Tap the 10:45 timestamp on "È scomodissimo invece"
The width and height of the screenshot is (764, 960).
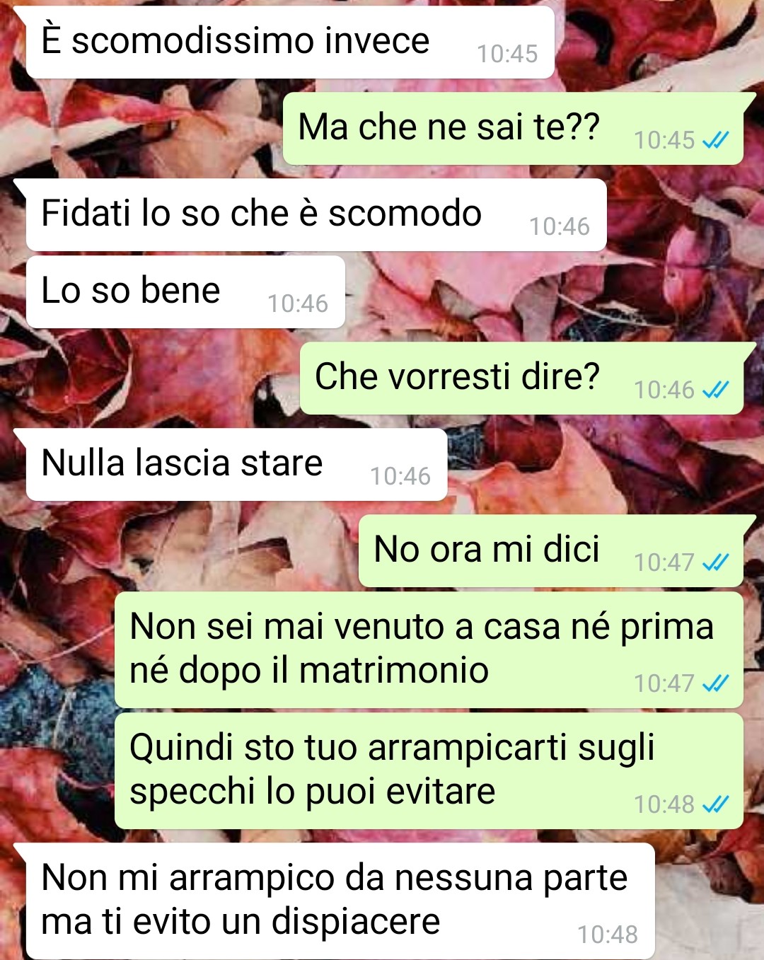(x=507, y=54)
